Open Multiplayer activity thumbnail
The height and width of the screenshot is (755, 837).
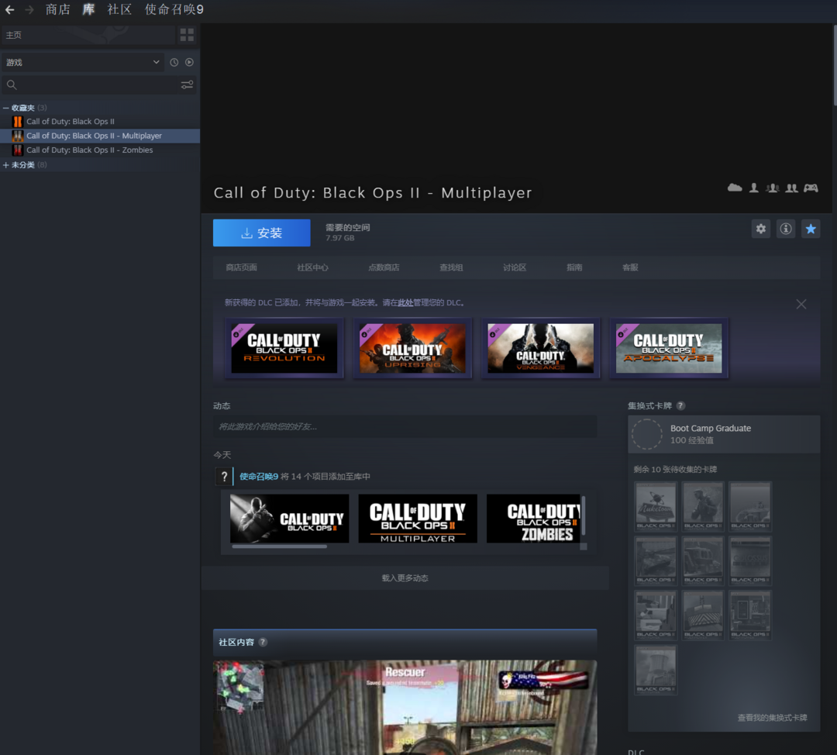pos(418,519)
